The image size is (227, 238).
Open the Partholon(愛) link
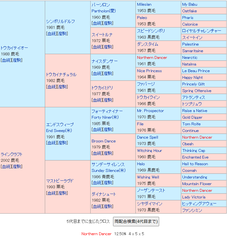(x=104, y=11)
